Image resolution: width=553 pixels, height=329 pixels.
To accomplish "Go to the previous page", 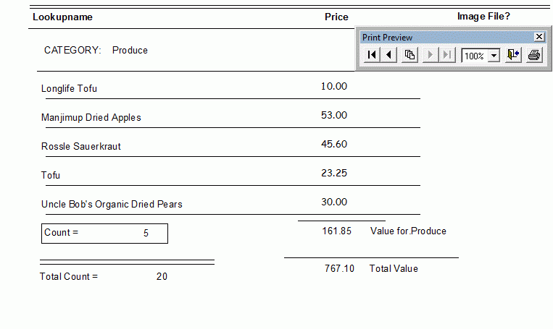I will coord(389,55).
